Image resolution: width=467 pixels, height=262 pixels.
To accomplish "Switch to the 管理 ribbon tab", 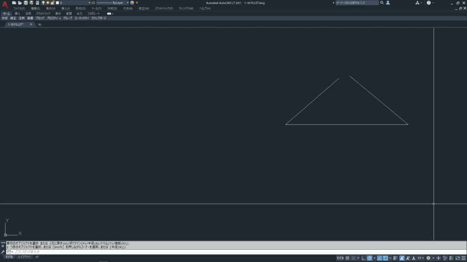I will pos(69,13).
